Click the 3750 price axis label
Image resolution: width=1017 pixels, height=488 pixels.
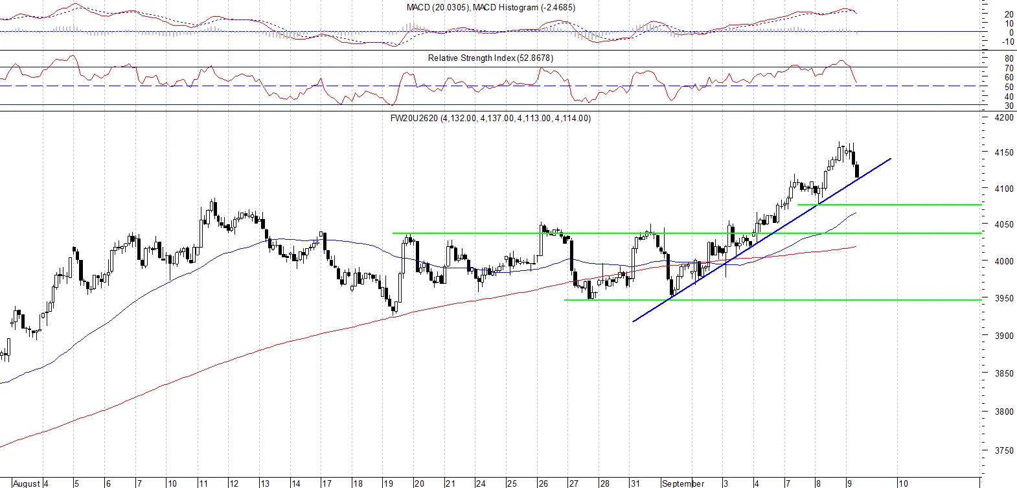(1004, 450)
